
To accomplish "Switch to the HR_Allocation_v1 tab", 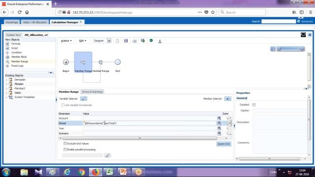I will (36, 35).
